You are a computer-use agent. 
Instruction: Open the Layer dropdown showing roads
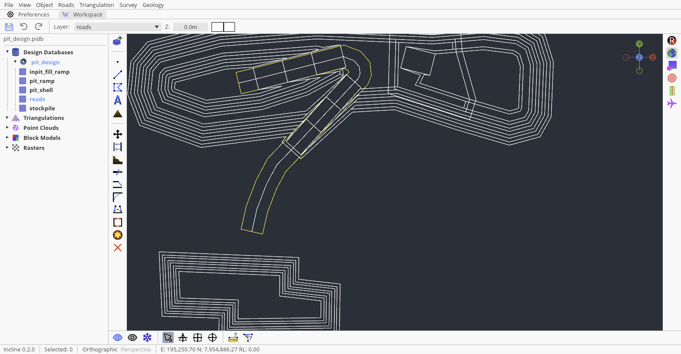118,27
